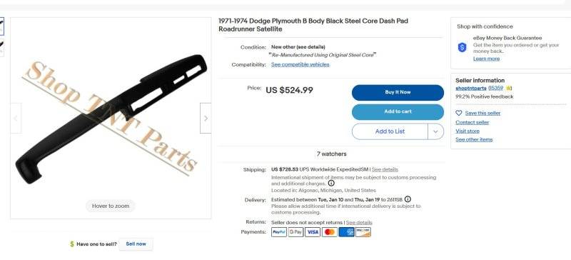Click the Sell now button

(x=136, y=244)
